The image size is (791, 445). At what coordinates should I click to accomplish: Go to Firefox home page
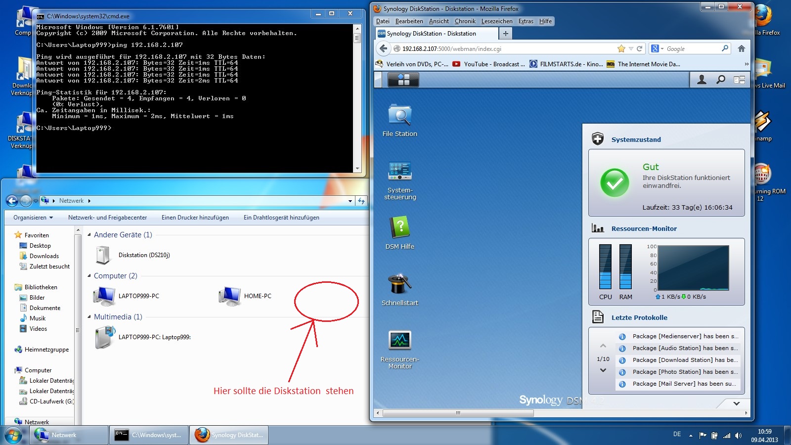[741, 48]
